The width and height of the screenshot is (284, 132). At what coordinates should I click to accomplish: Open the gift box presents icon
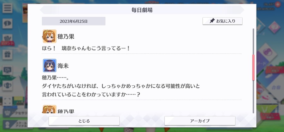8,55
